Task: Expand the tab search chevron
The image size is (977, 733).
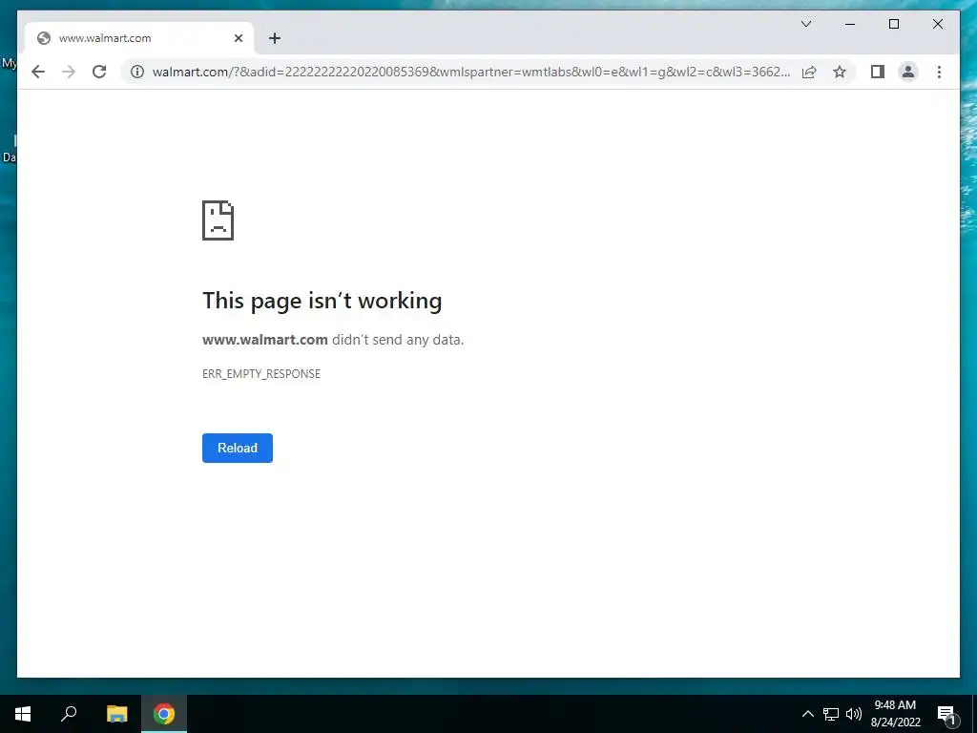Action: click(805, 24)
